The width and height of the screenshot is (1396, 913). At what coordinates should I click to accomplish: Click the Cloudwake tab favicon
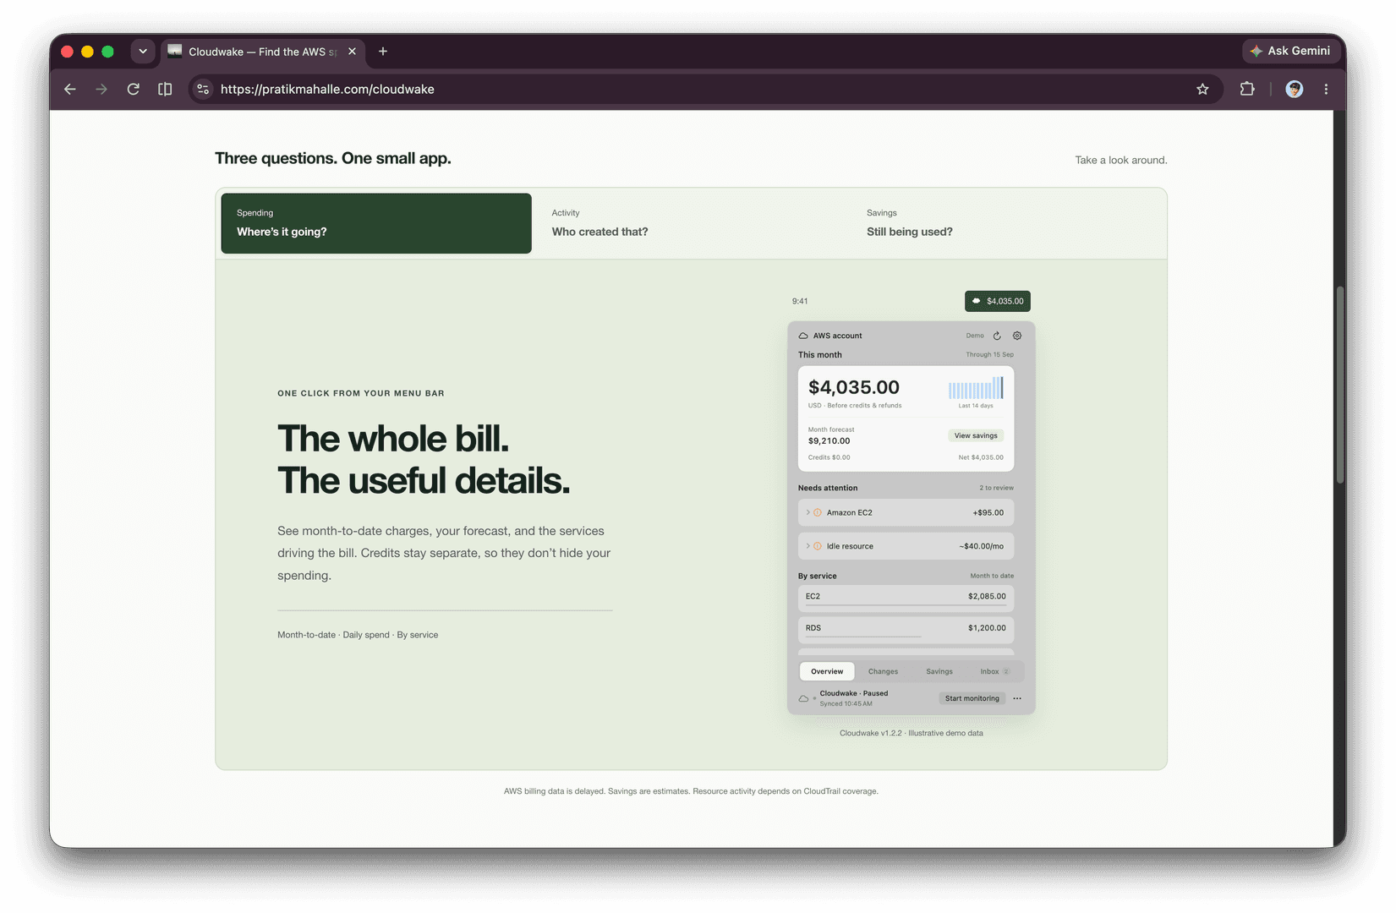pos(175,51)
